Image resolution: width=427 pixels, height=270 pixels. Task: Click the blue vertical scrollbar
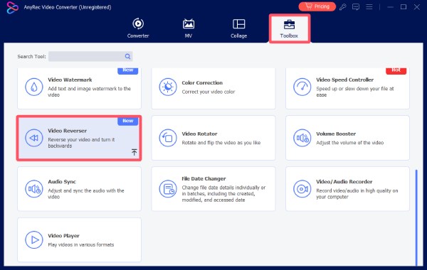[x=416, y=217]
